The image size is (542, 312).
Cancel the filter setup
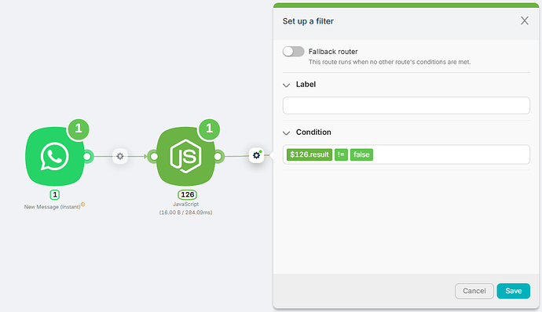[x=474, y=291]
